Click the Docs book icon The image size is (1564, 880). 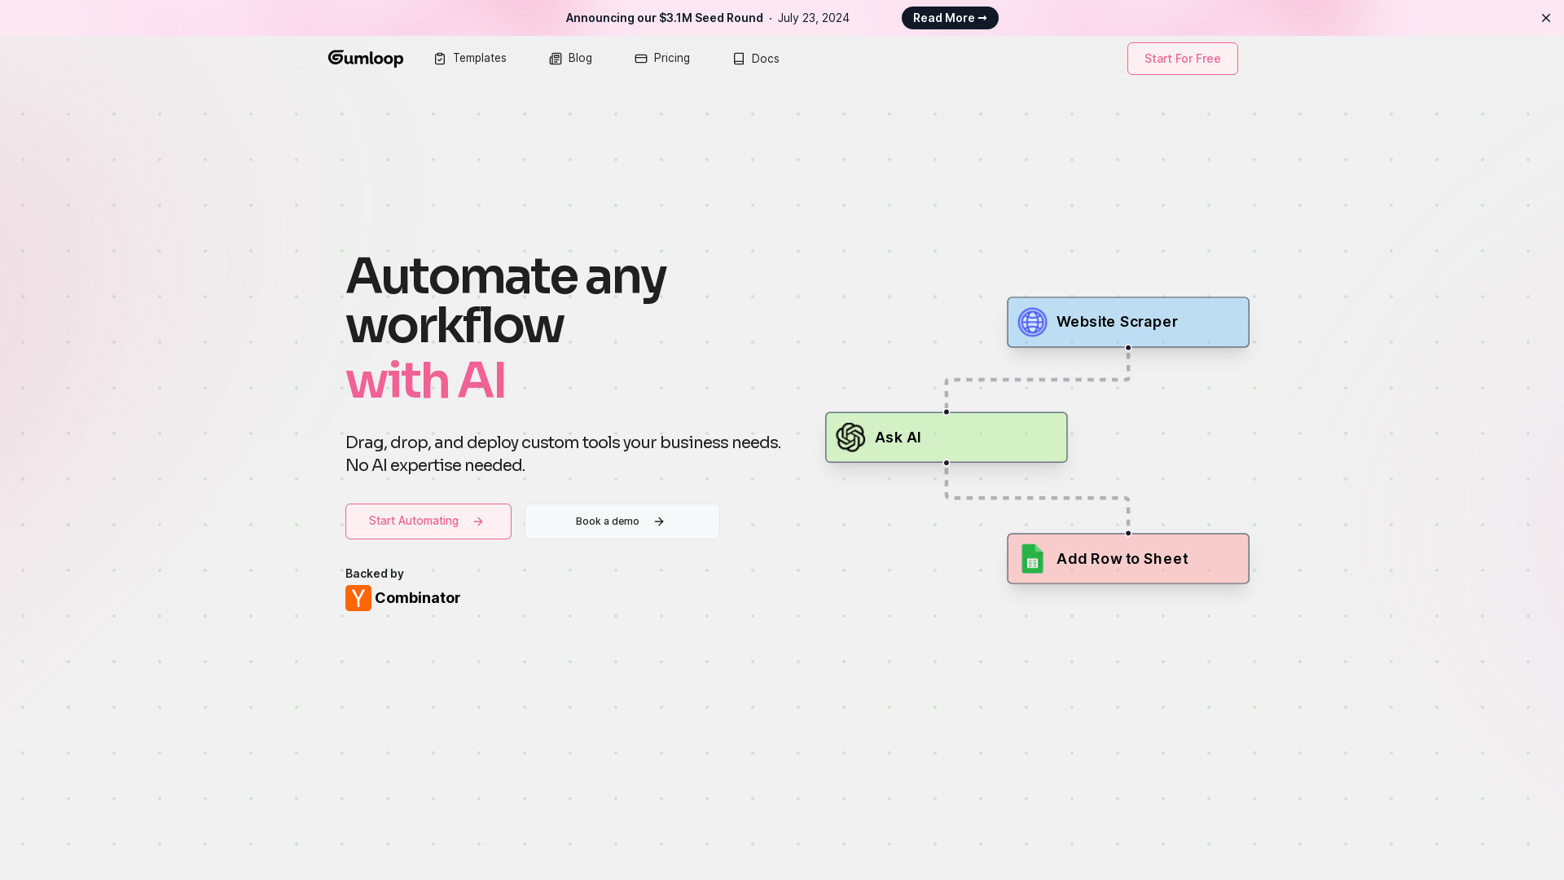[x=739, y=59]
